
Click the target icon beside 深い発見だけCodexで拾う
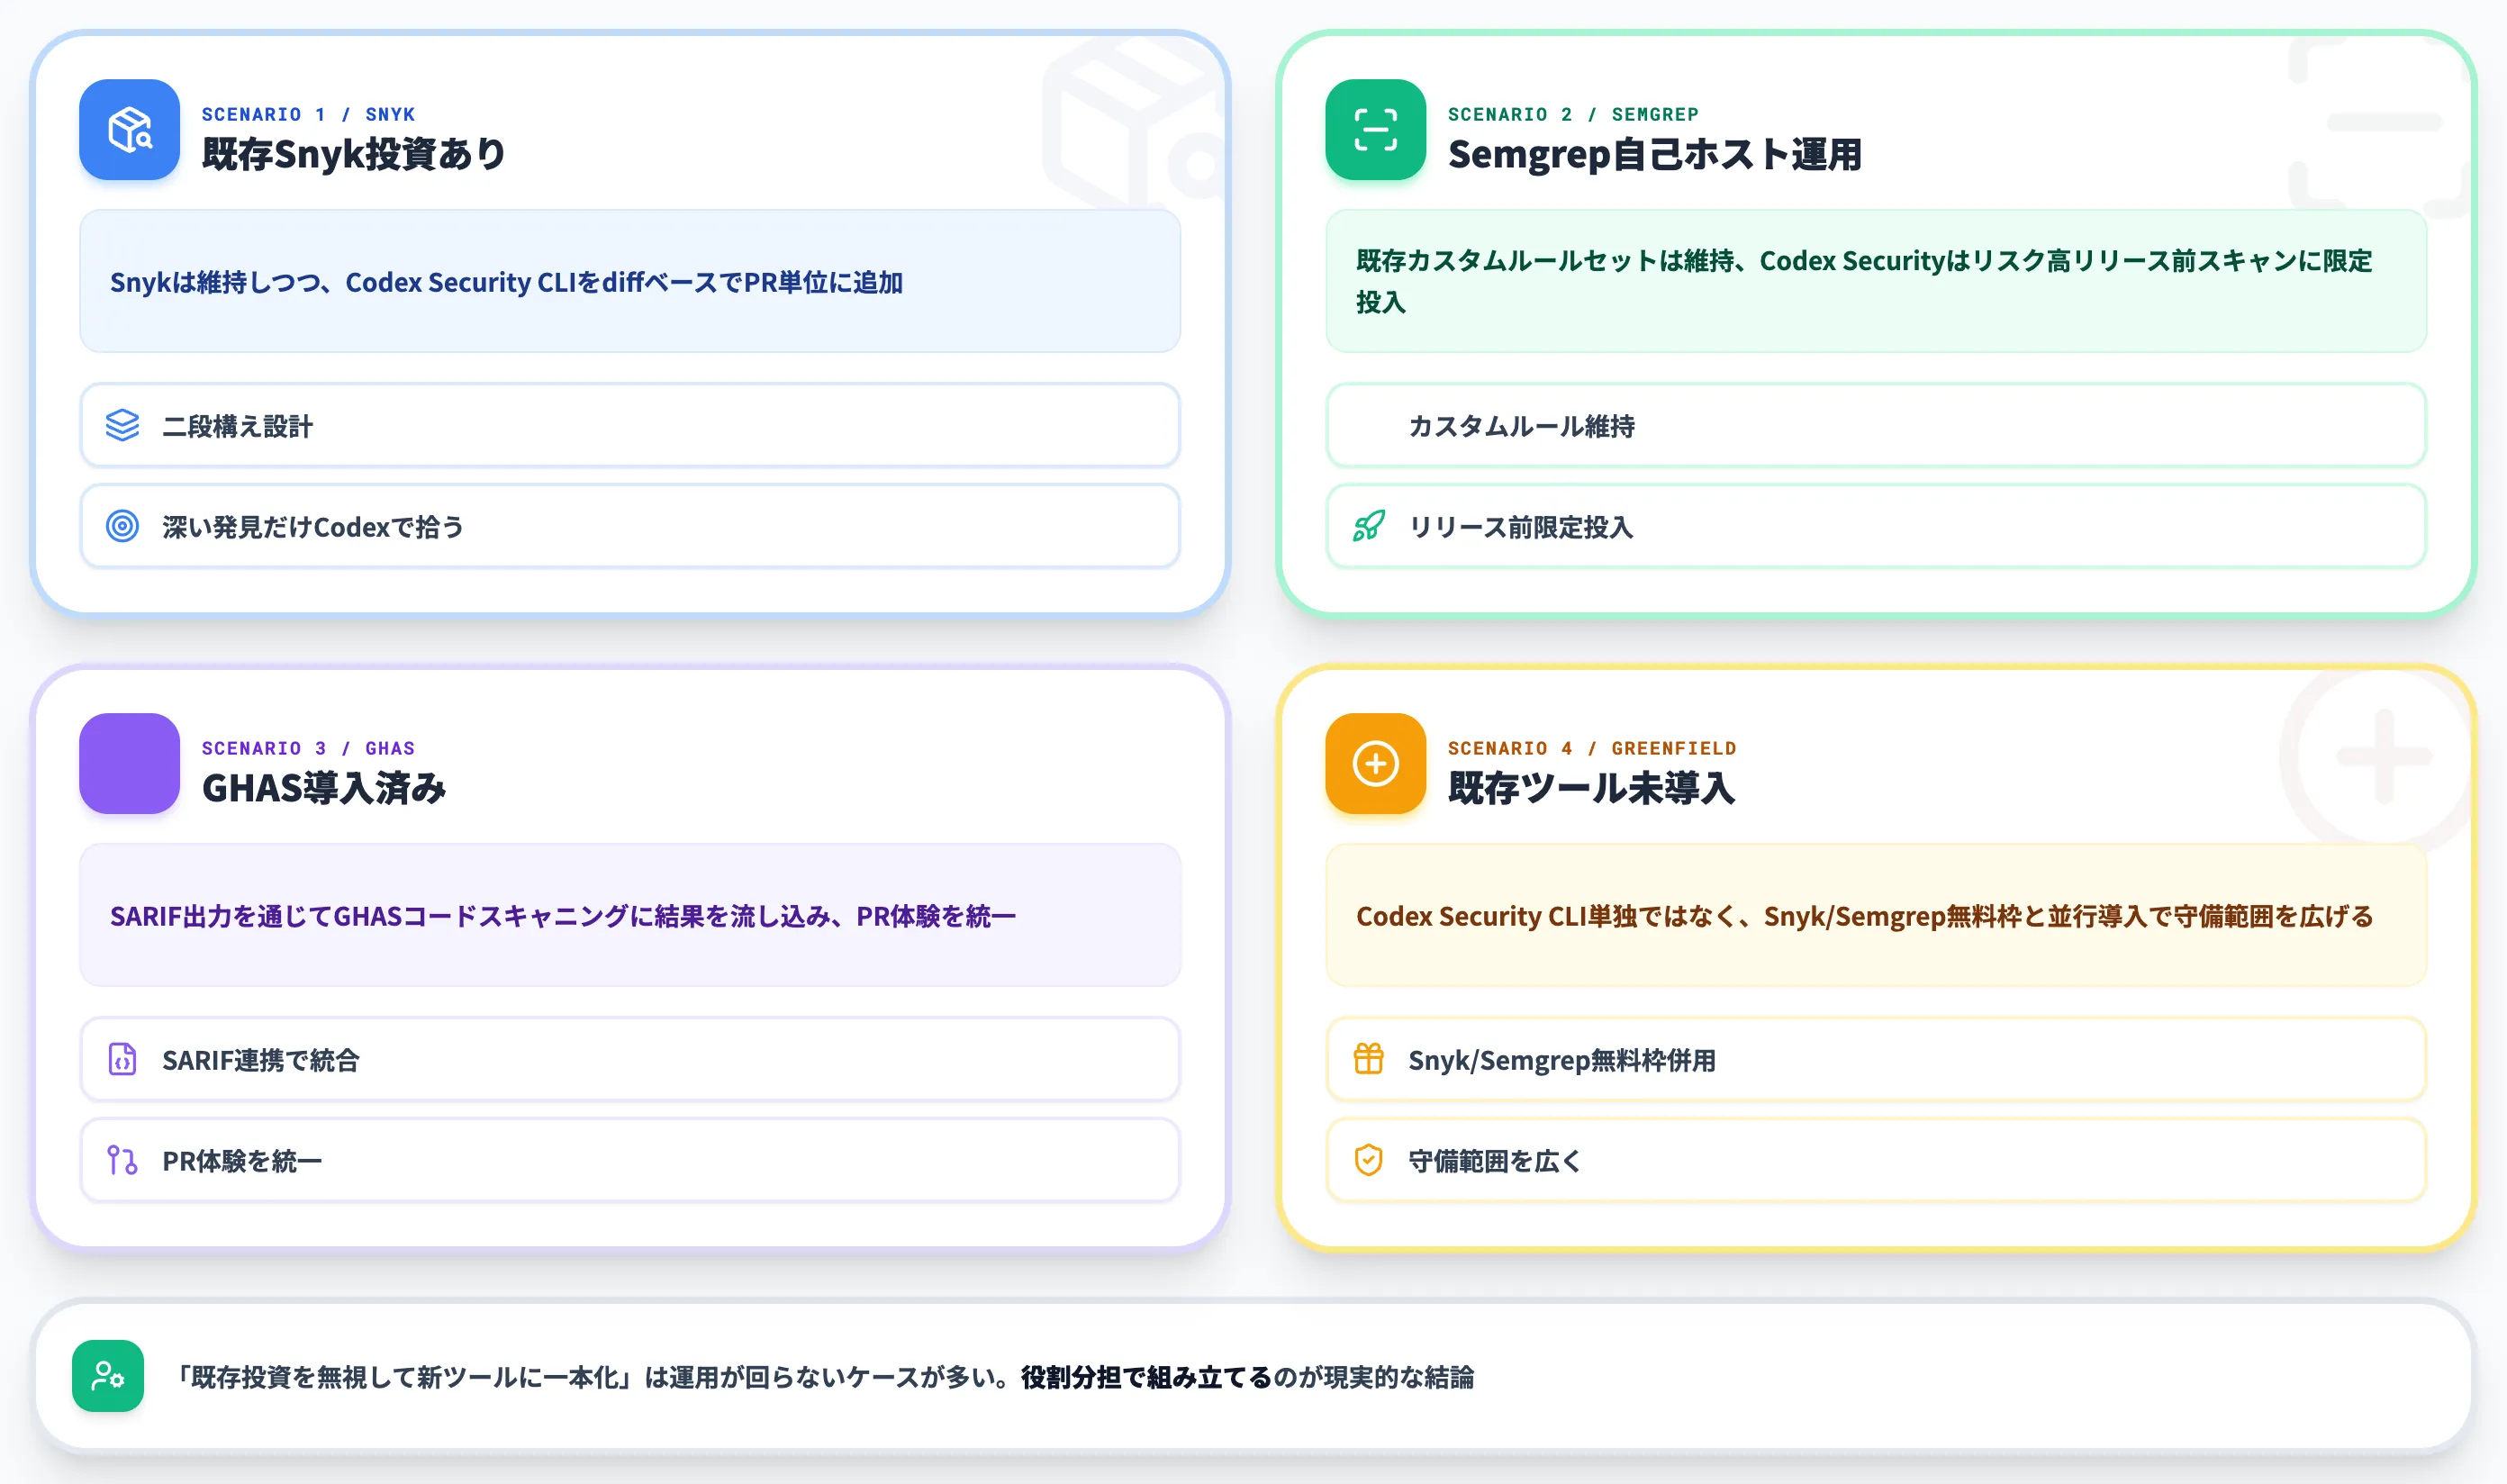click(x=123, y=526)
